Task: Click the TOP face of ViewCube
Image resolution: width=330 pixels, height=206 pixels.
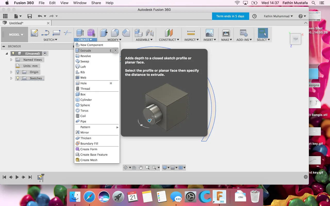Action: click(x=295, y=39)
